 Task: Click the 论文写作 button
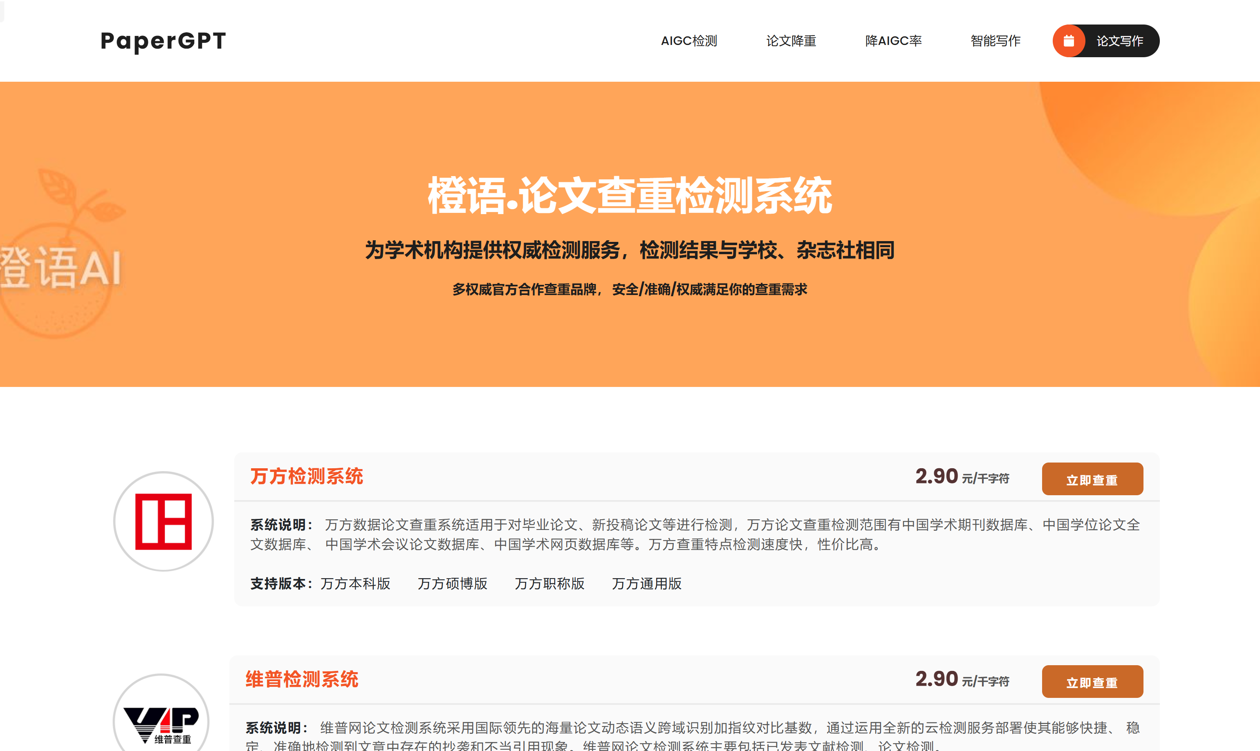click(1106, 41)
